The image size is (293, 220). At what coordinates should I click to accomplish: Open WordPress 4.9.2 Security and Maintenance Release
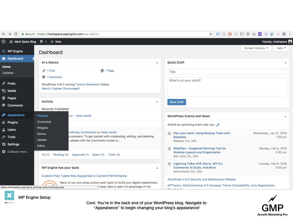(x=201, y=179)
